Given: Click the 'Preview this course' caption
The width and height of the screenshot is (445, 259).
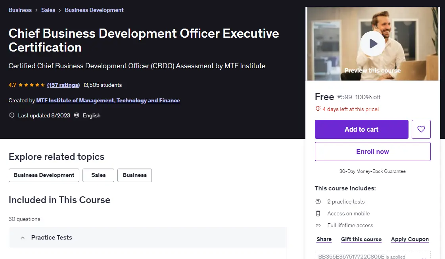Looking at the screenshot, I should click(x=372, y=71).
